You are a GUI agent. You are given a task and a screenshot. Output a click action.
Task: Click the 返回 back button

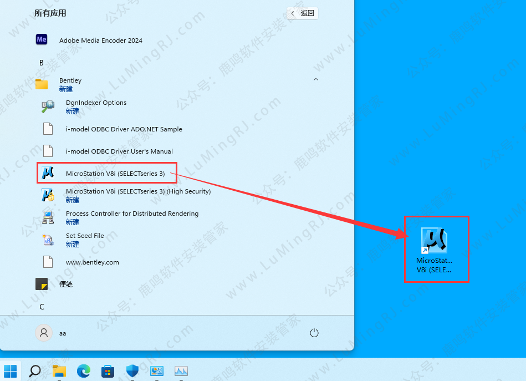click(x=303, y=13)
